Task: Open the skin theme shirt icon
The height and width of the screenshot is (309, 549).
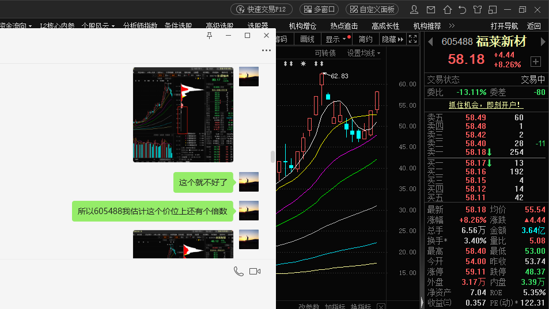Action: click(x=478, y=9)
